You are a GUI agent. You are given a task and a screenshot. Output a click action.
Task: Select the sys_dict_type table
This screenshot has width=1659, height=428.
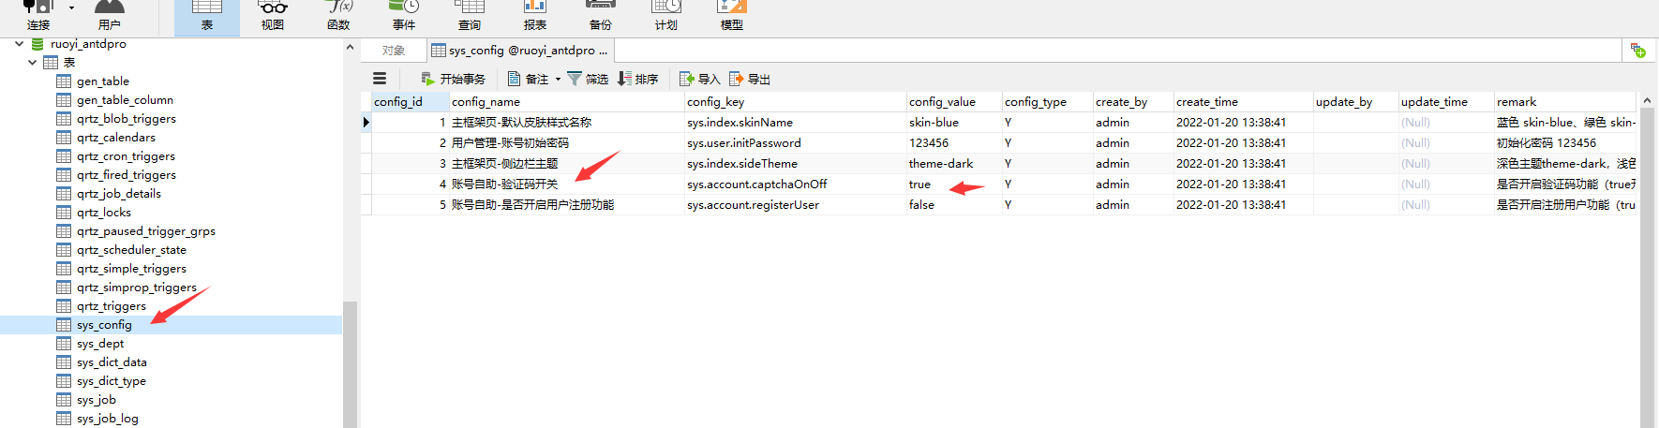click(112, 381)
